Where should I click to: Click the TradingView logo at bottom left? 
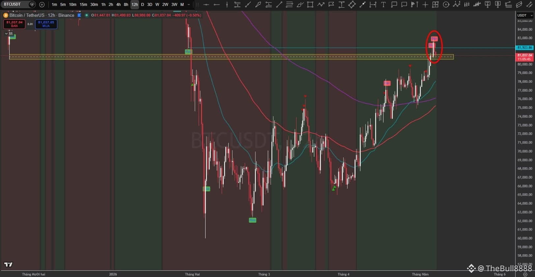[8, 264]
